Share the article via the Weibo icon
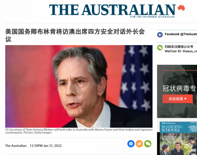The width and height of the screenshot is (197, 155). tap(139, 144)
